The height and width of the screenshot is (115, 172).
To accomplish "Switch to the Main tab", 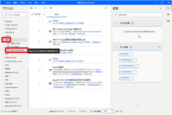I will [x=57, y=14].
